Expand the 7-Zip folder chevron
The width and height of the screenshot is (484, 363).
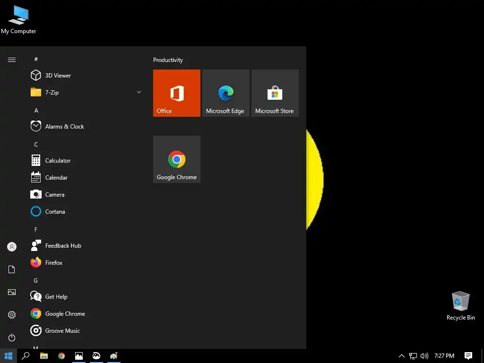pyautogui.click(x=139, y=92)
